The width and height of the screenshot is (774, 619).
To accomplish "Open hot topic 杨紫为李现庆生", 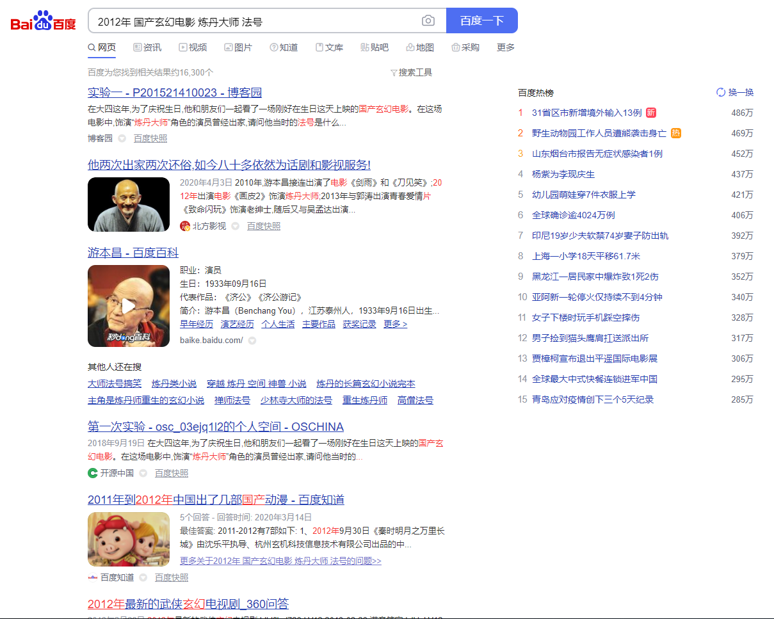I will tap(563, 174).
